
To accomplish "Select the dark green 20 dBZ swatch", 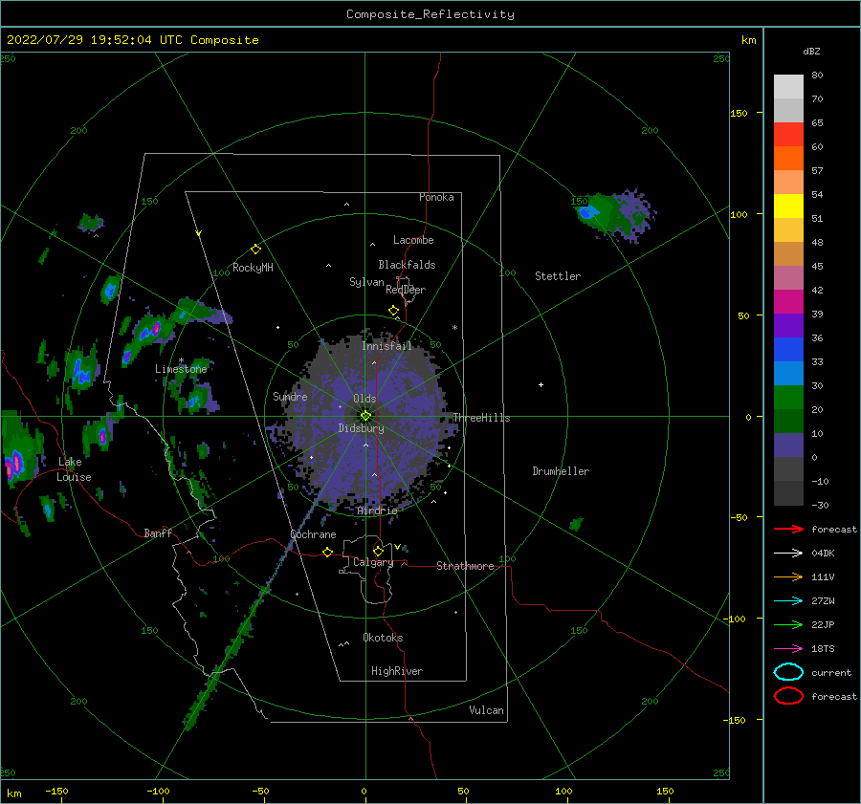I will (x=788, y=421).
